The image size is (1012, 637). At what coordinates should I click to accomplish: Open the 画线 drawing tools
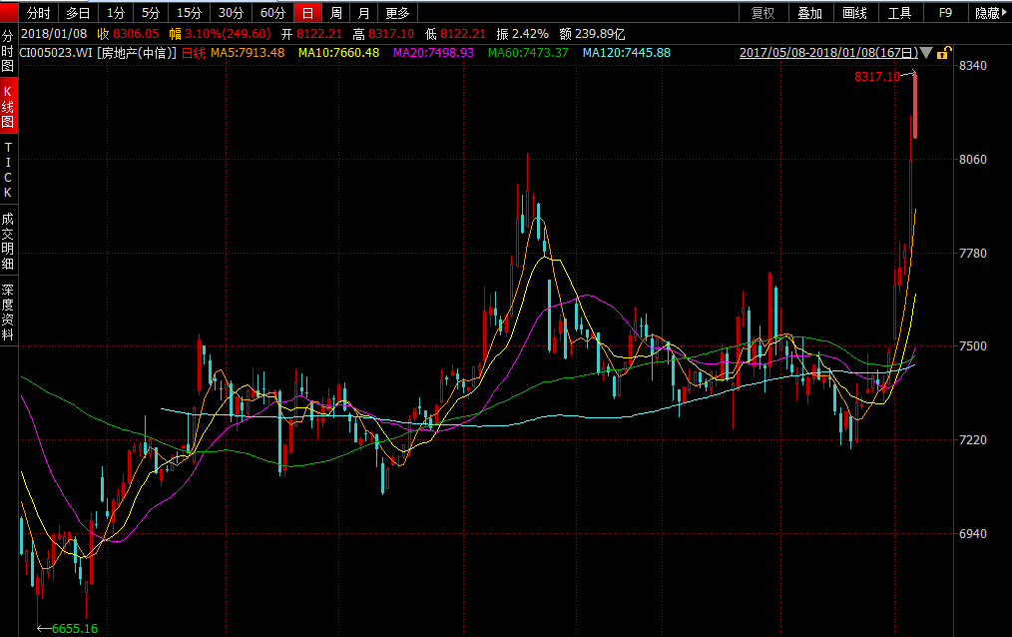click(854, 13)
